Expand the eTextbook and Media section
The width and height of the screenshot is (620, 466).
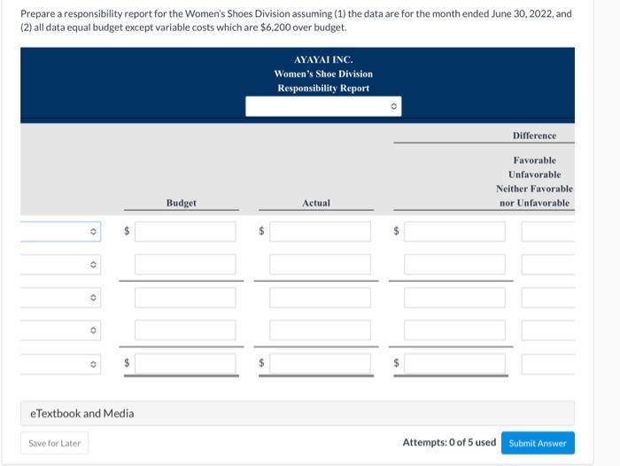click(298, 414)
